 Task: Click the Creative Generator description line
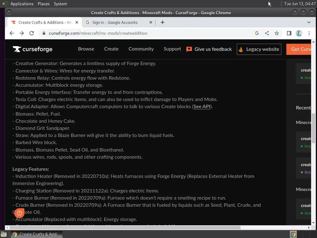pos(85,63)
